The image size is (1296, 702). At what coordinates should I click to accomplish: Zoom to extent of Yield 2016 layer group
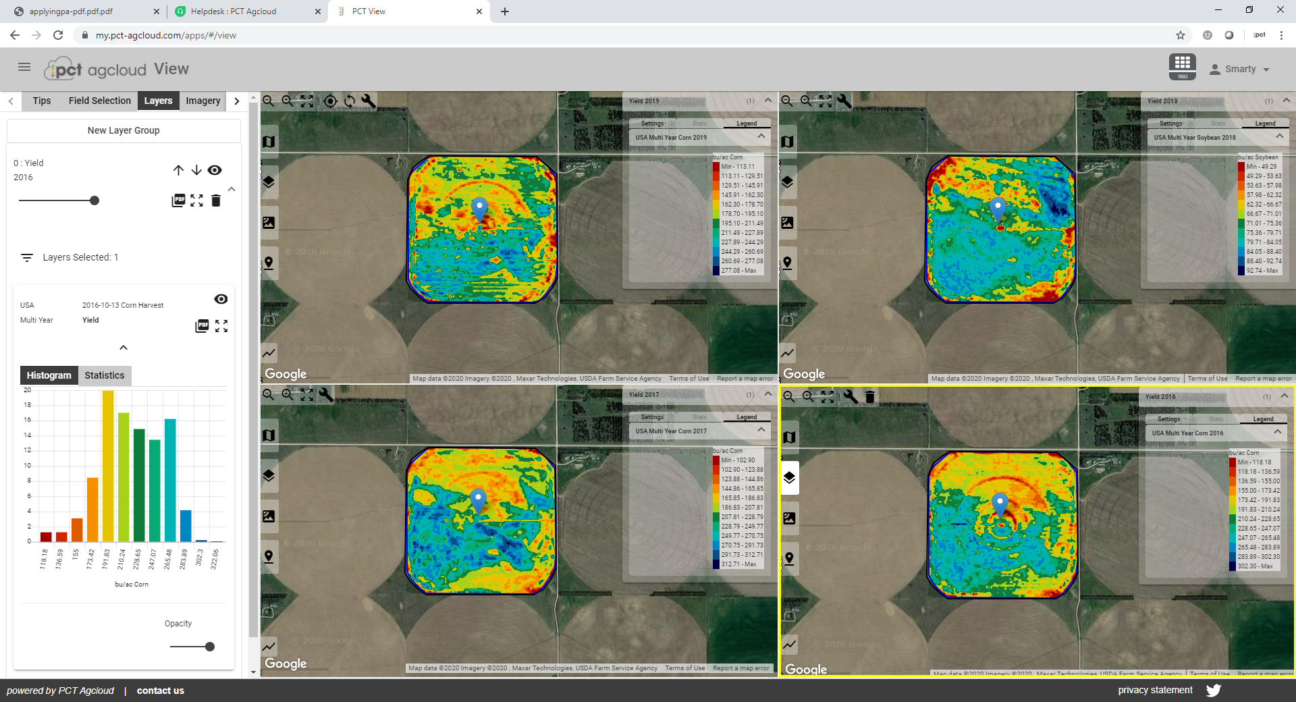click(196, 200)
